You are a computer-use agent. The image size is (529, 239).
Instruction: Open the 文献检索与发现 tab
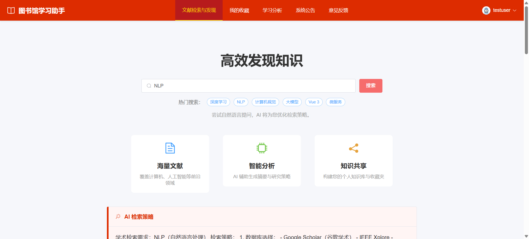point(199,10)
